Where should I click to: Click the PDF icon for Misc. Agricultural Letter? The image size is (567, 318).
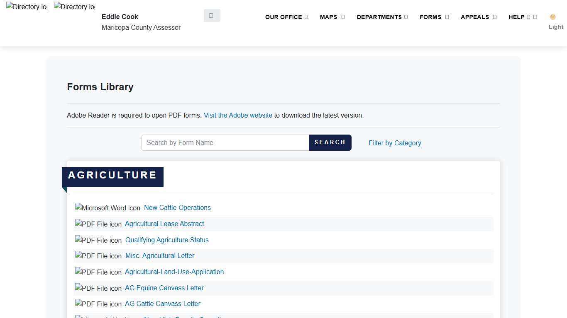pyautogui.click(x=98, y=256)
